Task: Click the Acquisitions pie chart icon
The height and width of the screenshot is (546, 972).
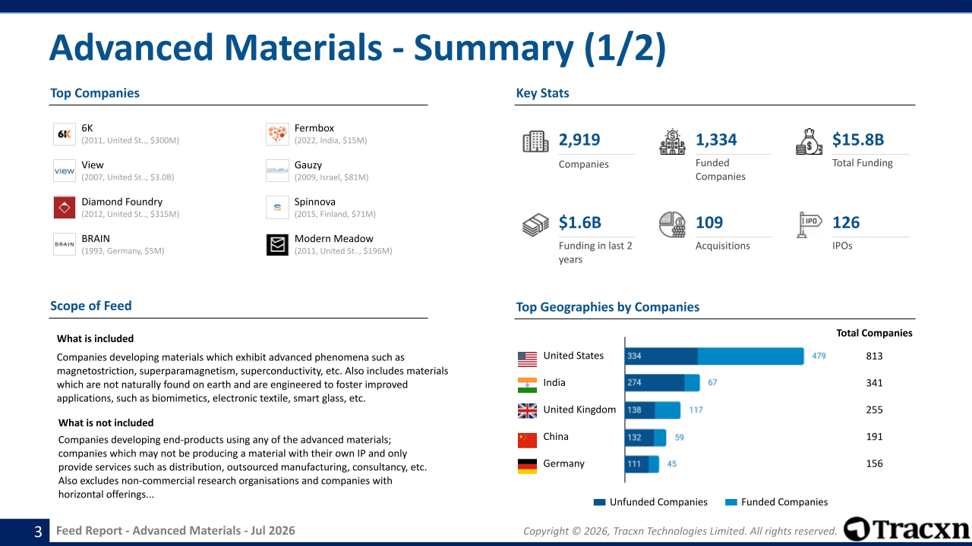Action: tap(672, 224)
